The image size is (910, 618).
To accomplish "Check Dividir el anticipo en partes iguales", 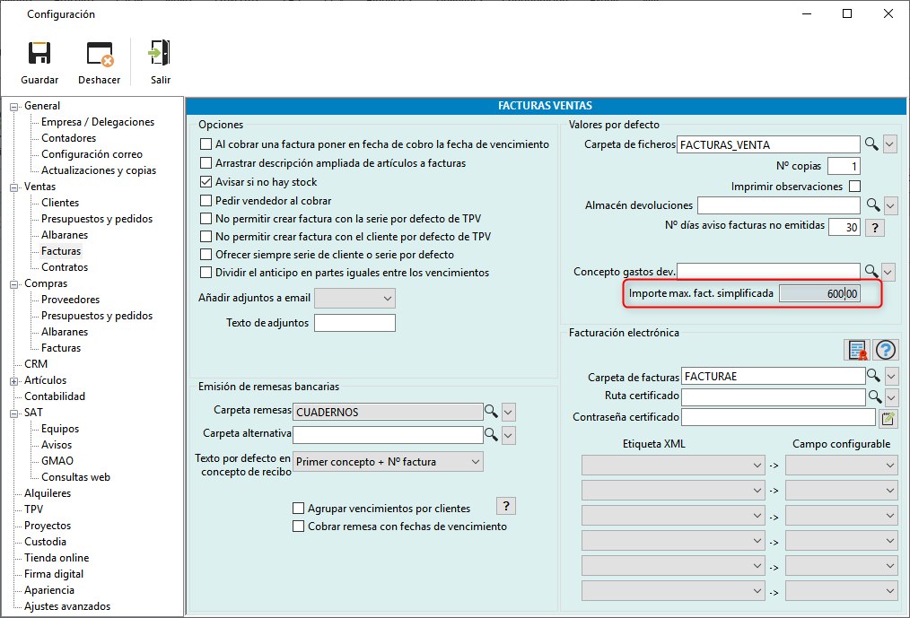I will click(206, 272).
